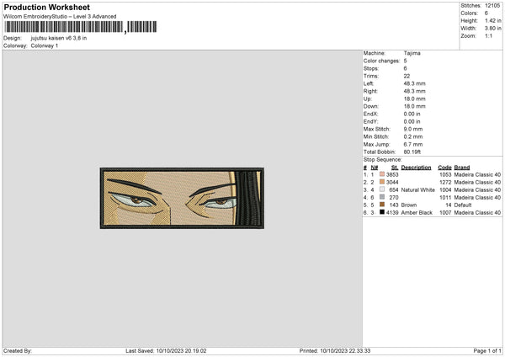Screen dimensions: 505x357
Task: Click 'Wilcom EmbroideryStudio – Level 3 Advanced' text
Action: 60,17
